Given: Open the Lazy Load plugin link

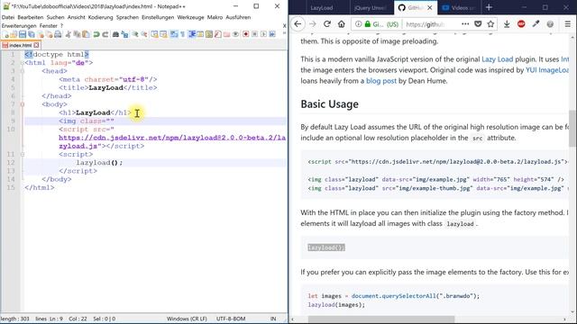Looking at the screenshot, I should click(497, 59).
